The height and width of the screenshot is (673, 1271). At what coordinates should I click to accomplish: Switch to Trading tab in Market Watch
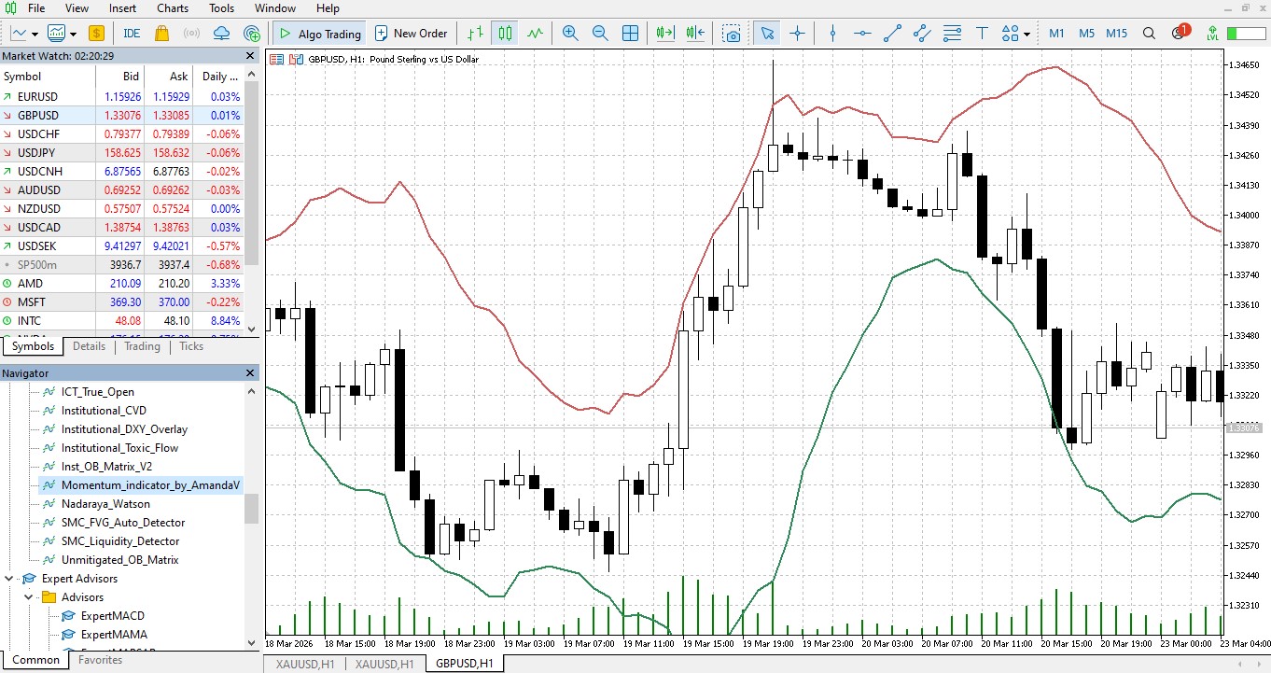[143, 346]
